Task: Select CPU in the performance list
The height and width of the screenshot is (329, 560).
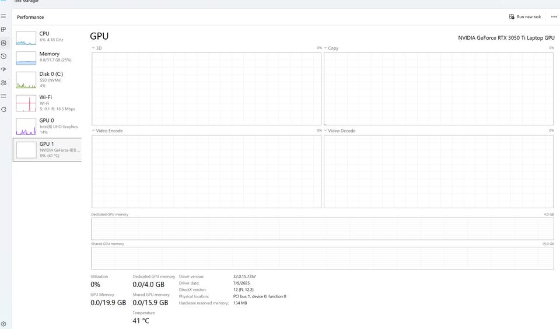Action: (47, 37)
